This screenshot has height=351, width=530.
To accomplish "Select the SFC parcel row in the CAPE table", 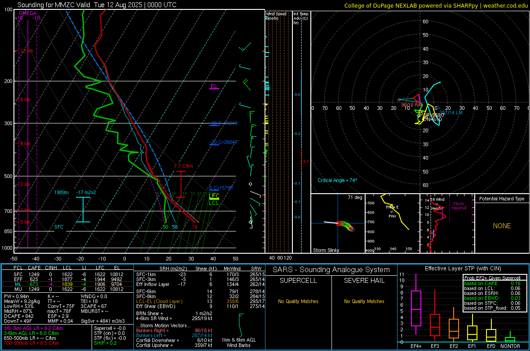I will click(68, 274).
